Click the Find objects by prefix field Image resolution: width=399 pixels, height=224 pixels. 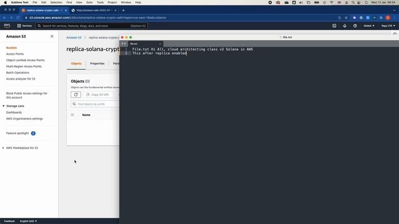coord(95,104)
